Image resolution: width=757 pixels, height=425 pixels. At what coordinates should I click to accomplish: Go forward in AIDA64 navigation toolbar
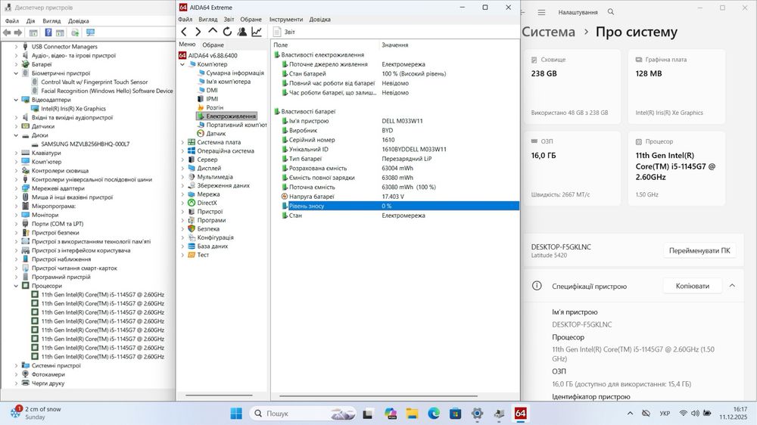[198, 32]
